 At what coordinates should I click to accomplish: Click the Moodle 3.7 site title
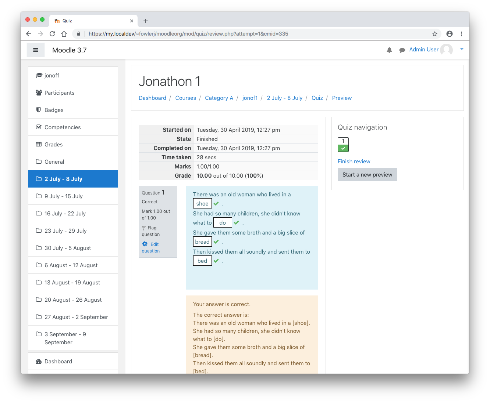(x=70, y=50)
